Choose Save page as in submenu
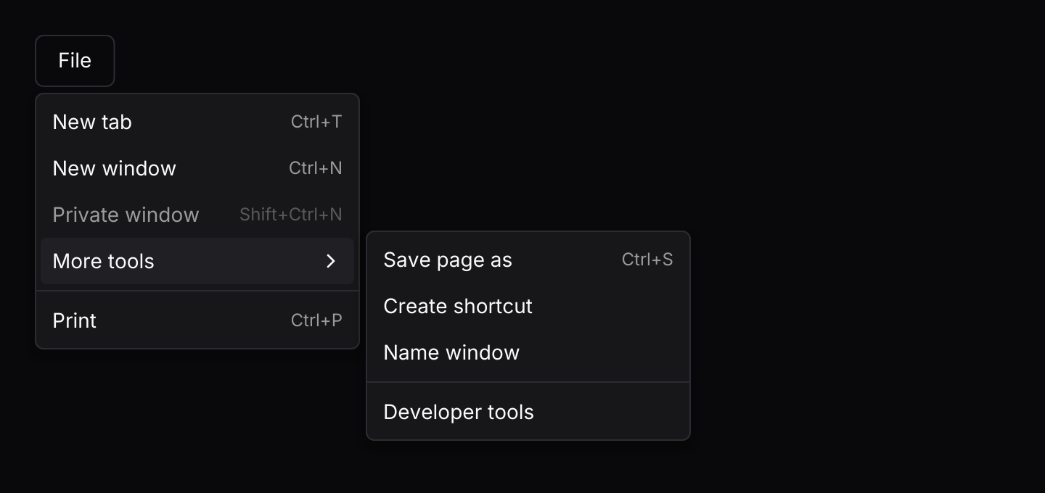 (x=528, y=260)
